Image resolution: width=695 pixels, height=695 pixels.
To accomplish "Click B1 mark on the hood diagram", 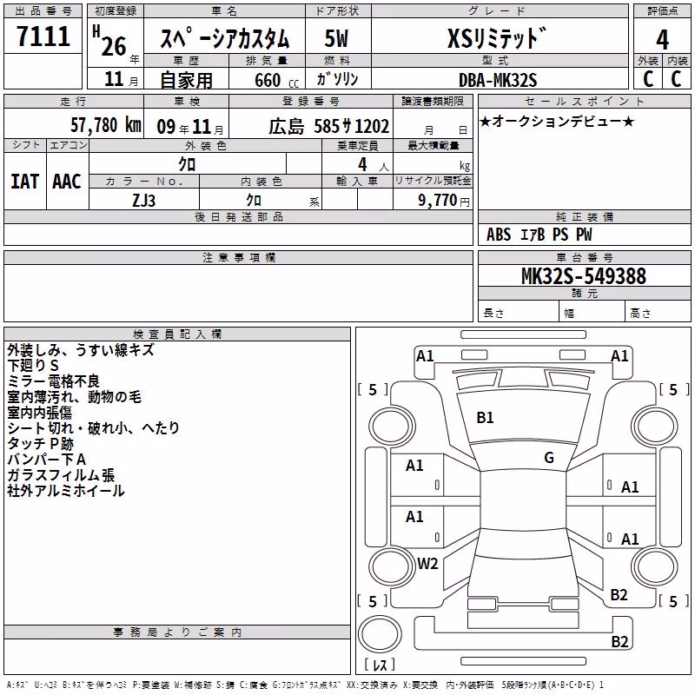I will tap(485, 418).
